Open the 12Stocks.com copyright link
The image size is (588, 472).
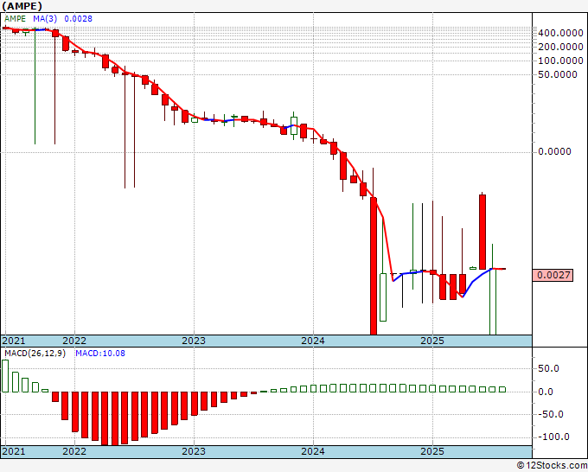tap(552, 466)
